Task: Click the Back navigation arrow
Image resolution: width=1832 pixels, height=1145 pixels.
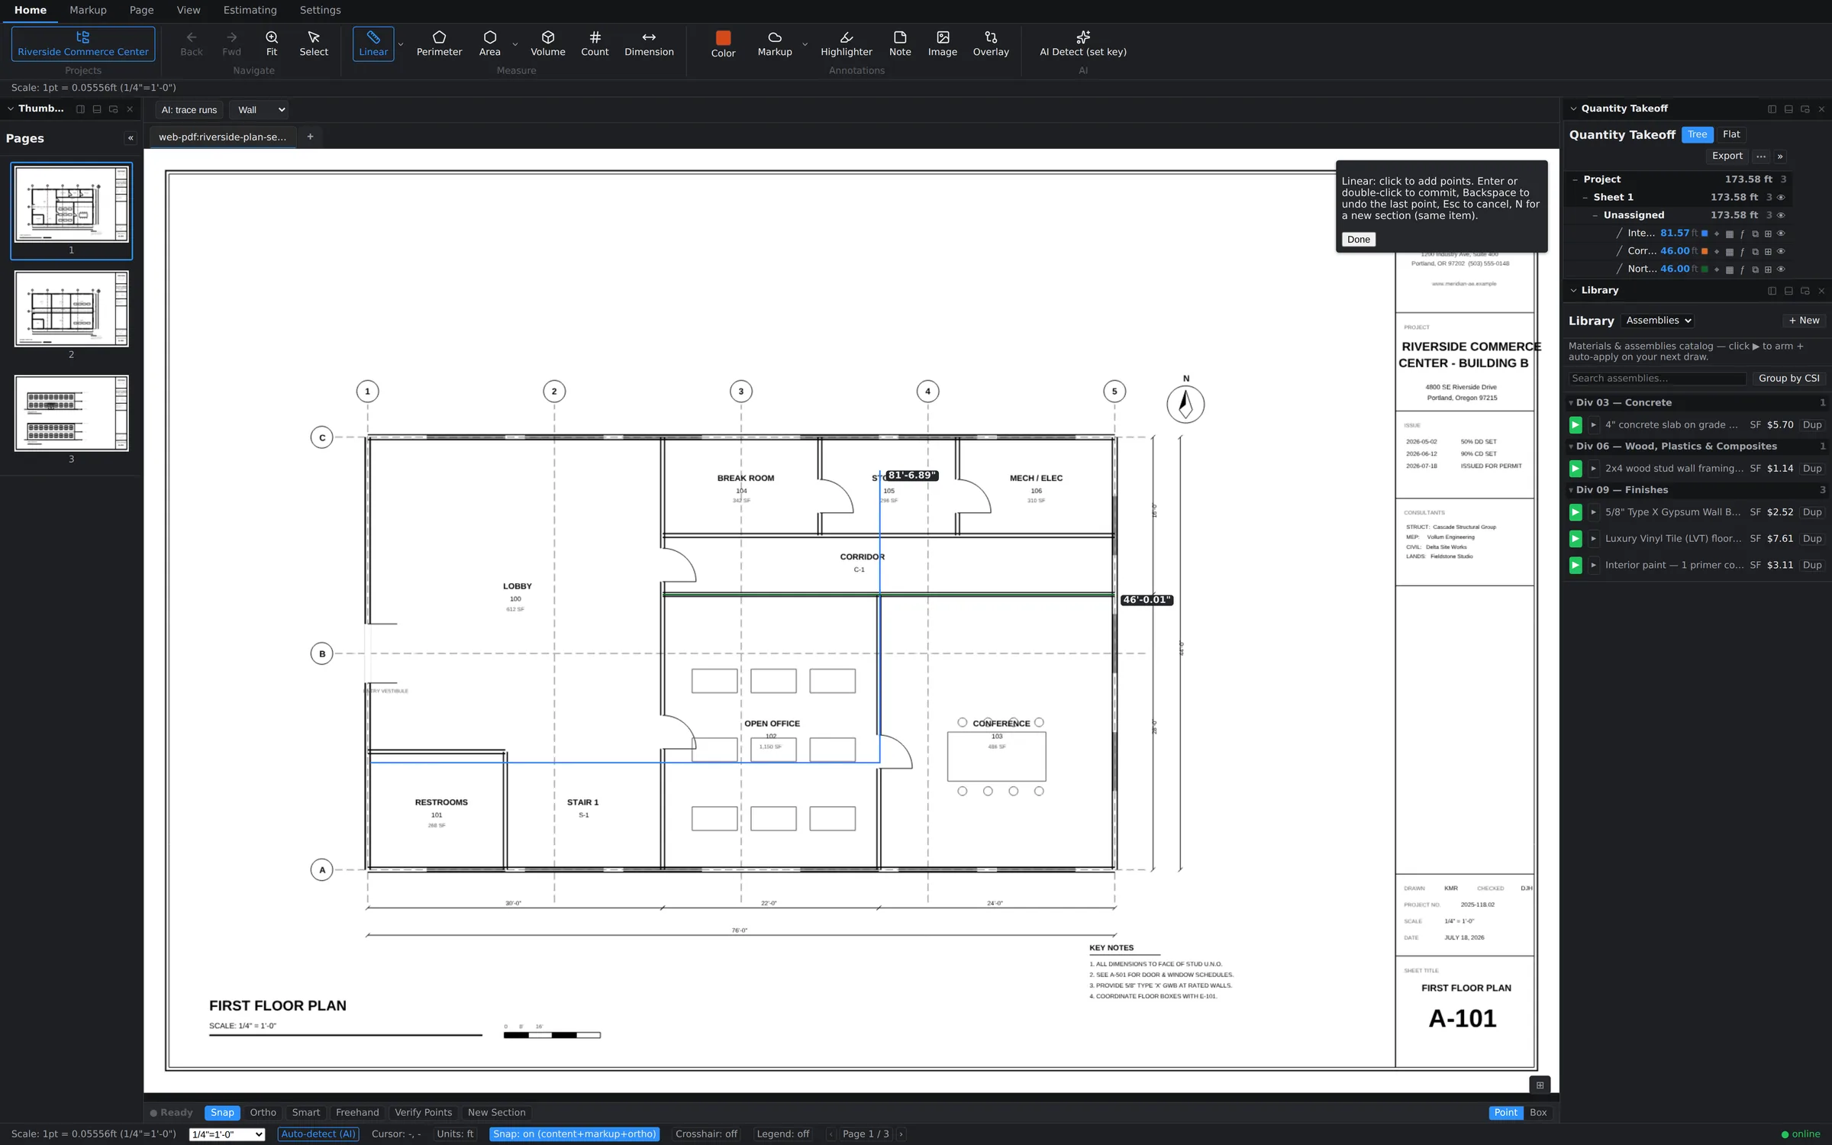Action: pyautogui.click(x=192, y=44)
